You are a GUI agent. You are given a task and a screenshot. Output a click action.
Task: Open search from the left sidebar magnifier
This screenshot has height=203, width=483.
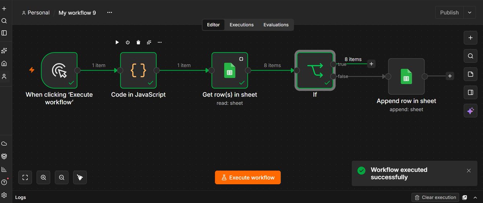pyautogui.click(x=4, y=21)
